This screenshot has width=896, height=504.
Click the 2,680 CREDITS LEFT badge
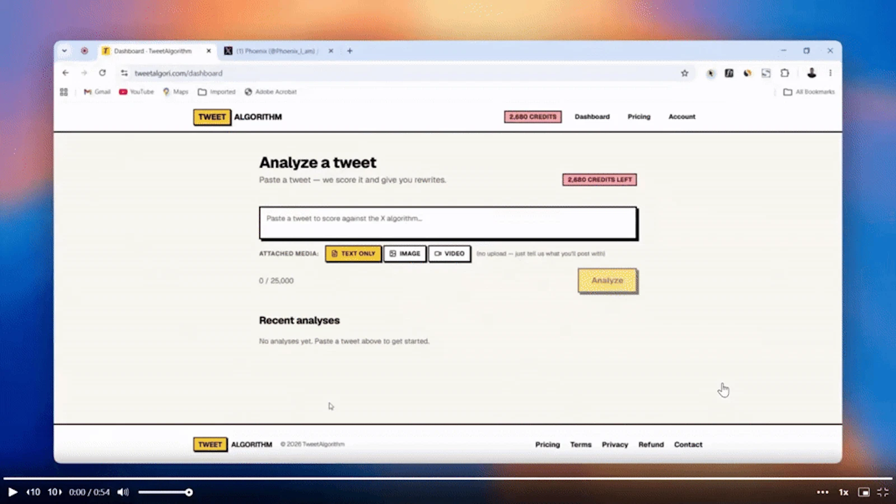(x=600, y=180)
